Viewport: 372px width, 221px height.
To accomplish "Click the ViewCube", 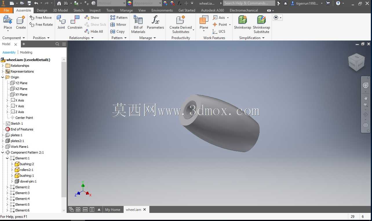I will coord(356,62).
